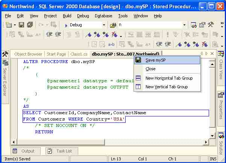Open the New Project icon's dropdown arrow
226x163 pixels.
[x=15, y=25]
